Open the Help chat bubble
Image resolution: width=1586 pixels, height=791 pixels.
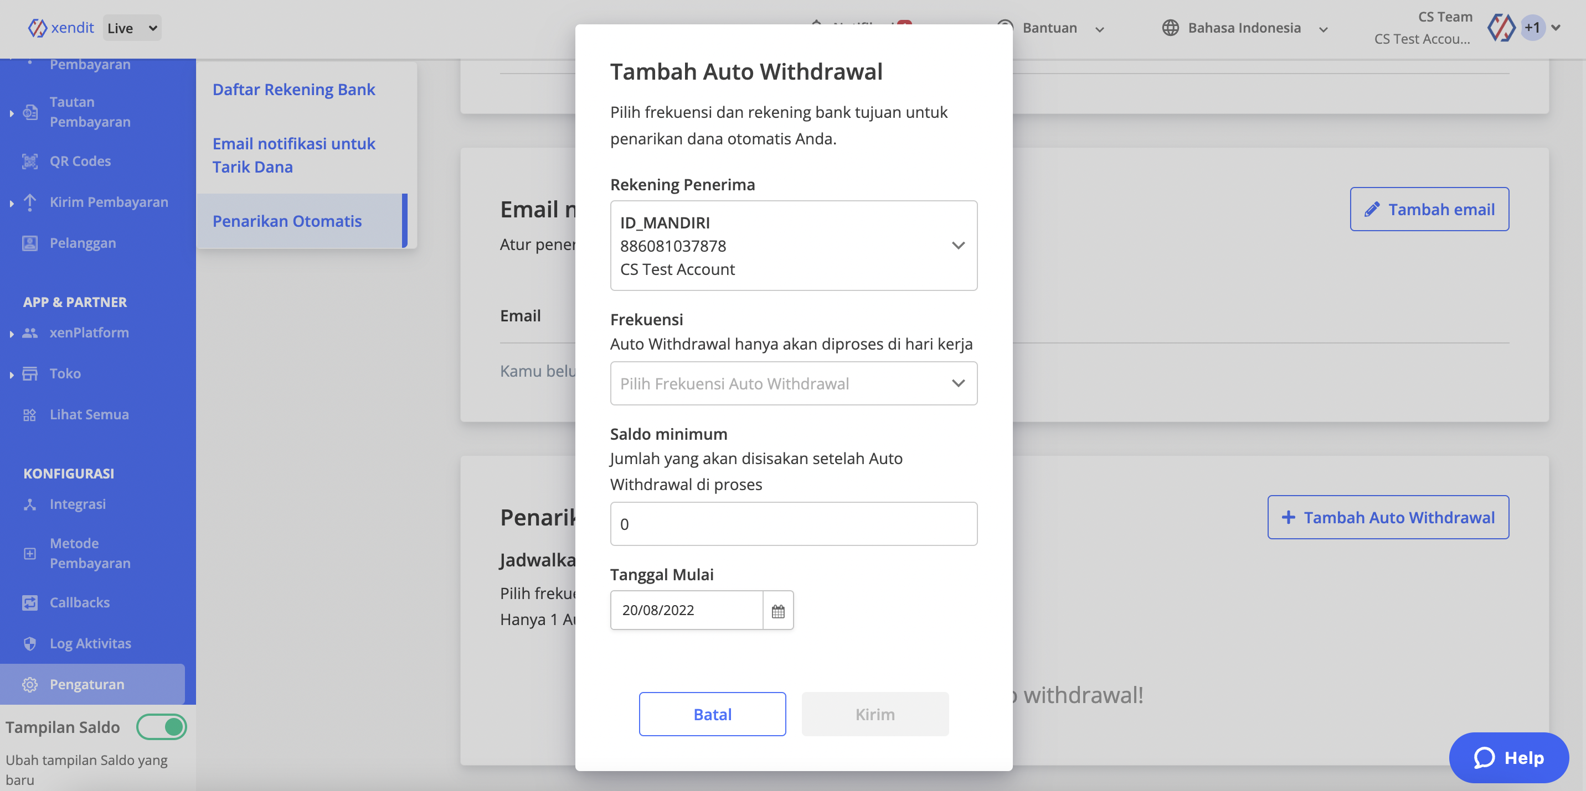coord(1509,758)
